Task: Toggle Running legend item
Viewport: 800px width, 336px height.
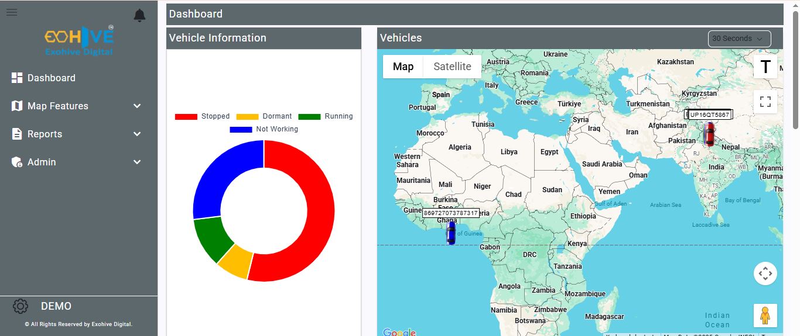Action: (326, 116)
